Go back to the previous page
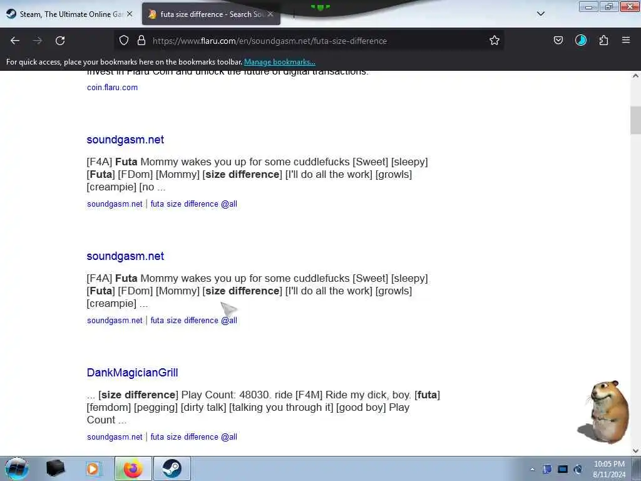 [x=15, y=41]
